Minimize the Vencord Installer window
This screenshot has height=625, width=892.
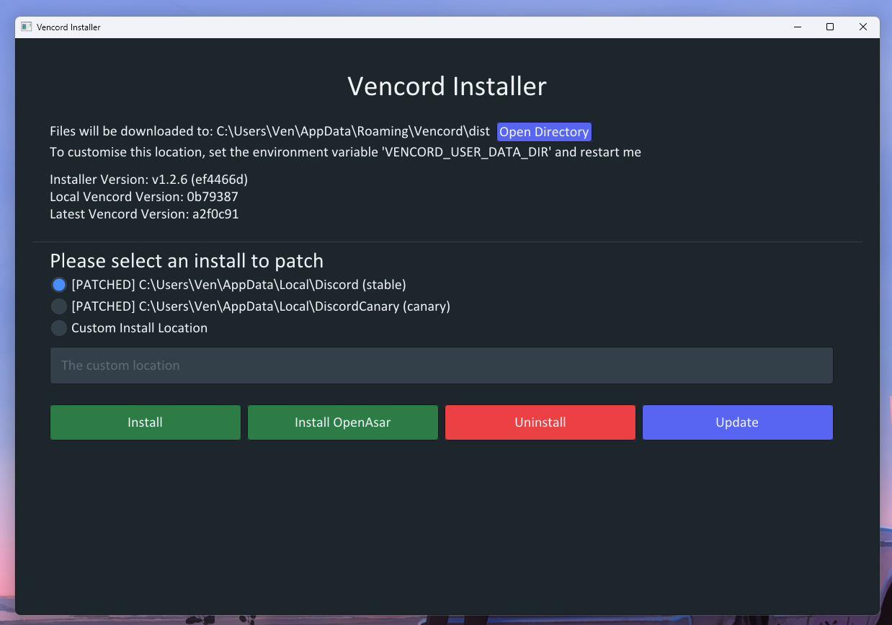click(x=797, y=27)
